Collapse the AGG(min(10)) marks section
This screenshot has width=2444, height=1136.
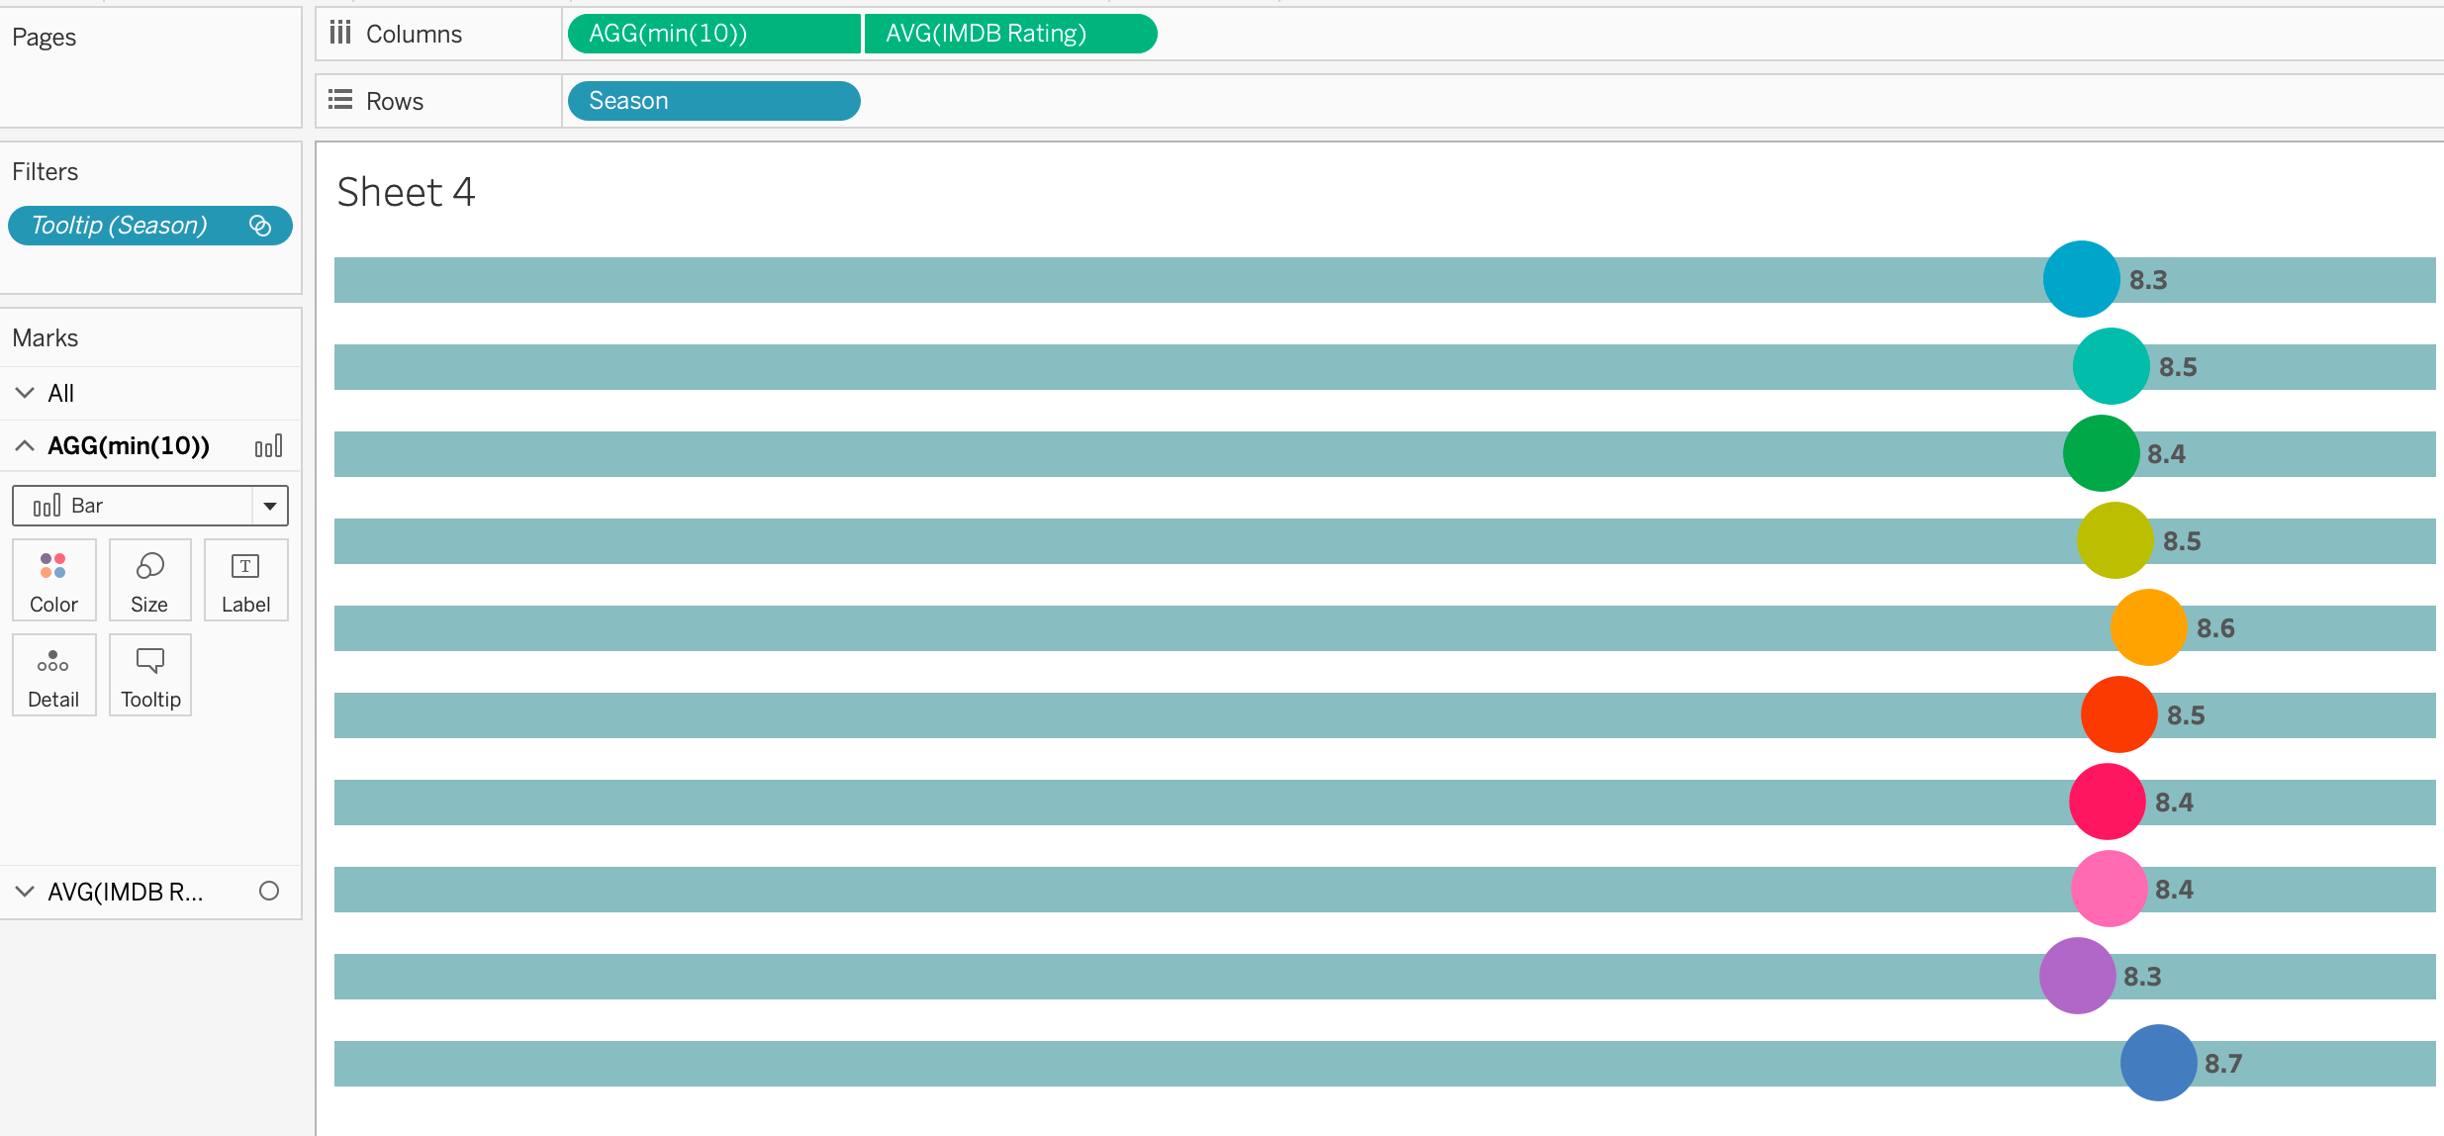(25, 446)
